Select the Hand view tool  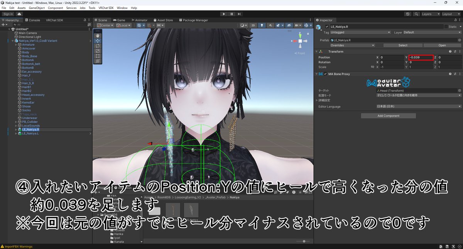point(98,36)
